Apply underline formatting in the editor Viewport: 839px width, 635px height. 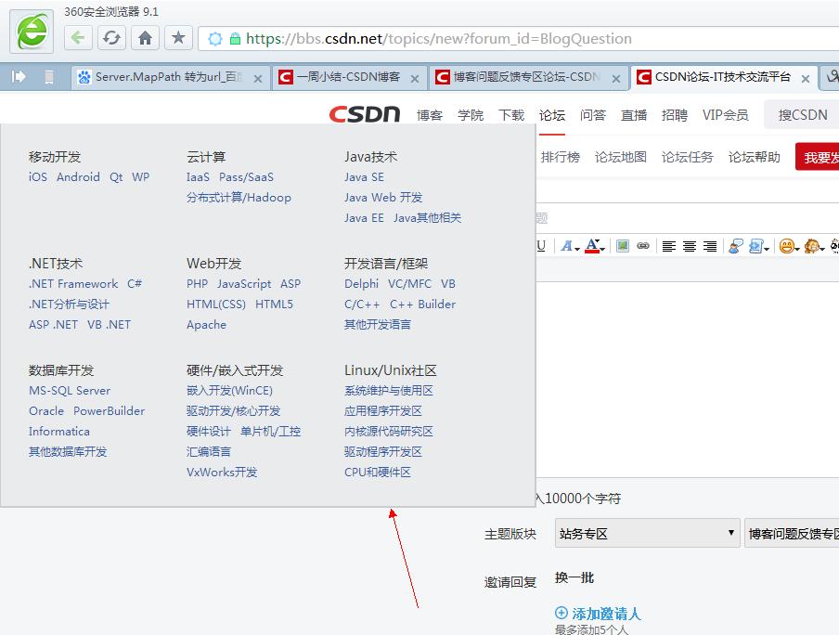[541, 246]
